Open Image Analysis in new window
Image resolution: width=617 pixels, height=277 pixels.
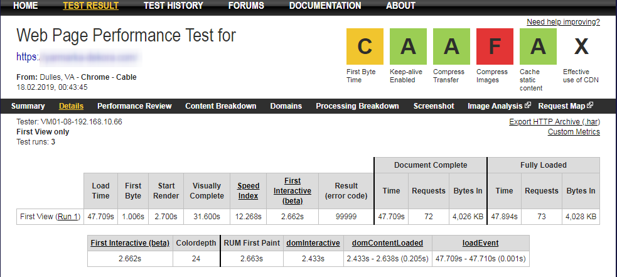click(499, 106)
